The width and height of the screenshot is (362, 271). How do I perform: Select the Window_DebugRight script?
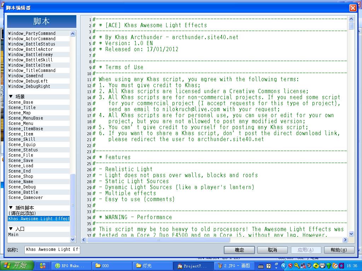pyautogui.click(x=39, y=86)
